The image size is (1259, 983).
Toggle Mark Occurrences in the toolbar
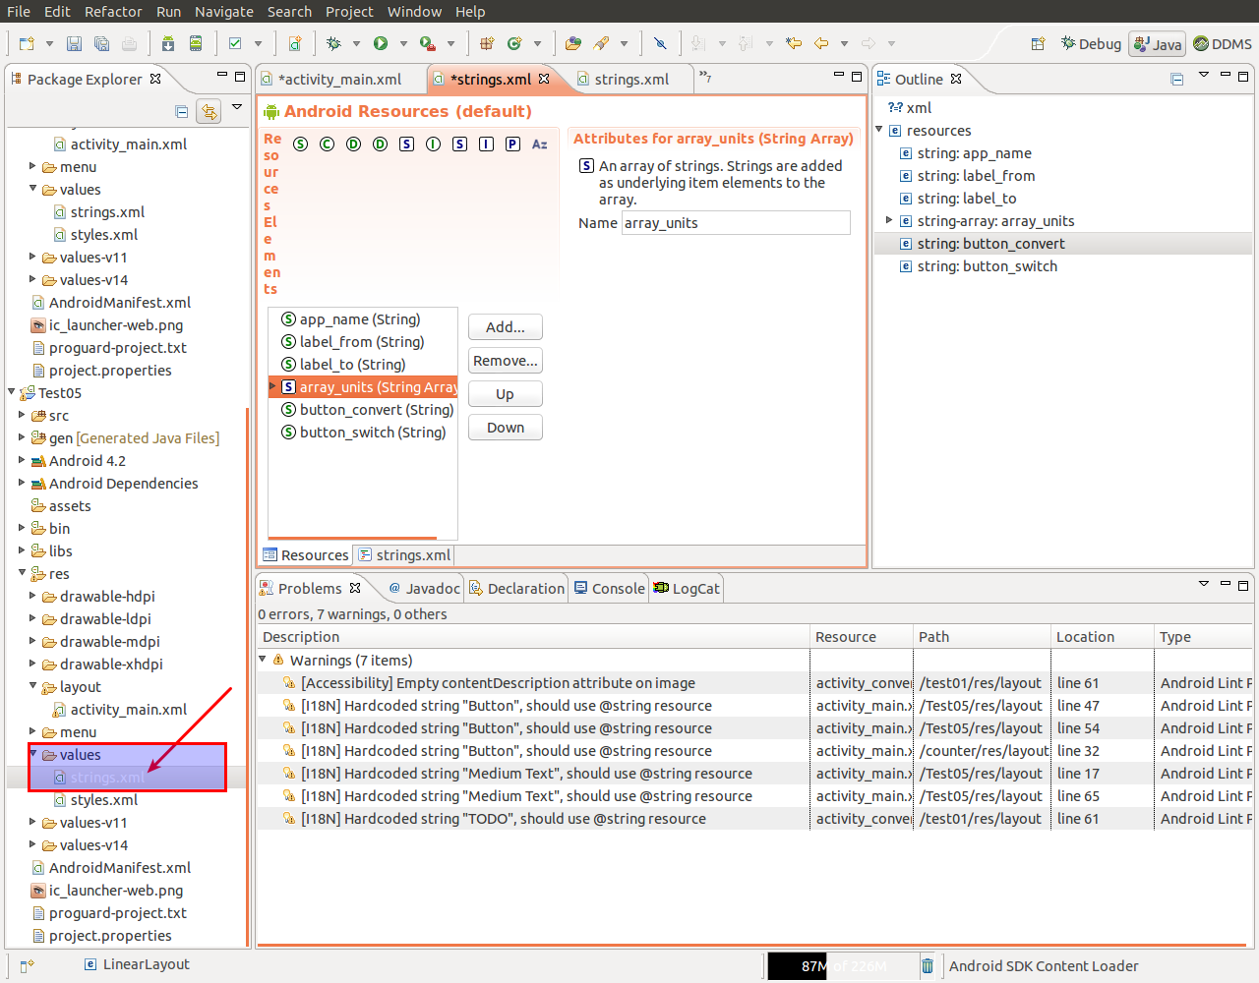click(x=660, y=43)
